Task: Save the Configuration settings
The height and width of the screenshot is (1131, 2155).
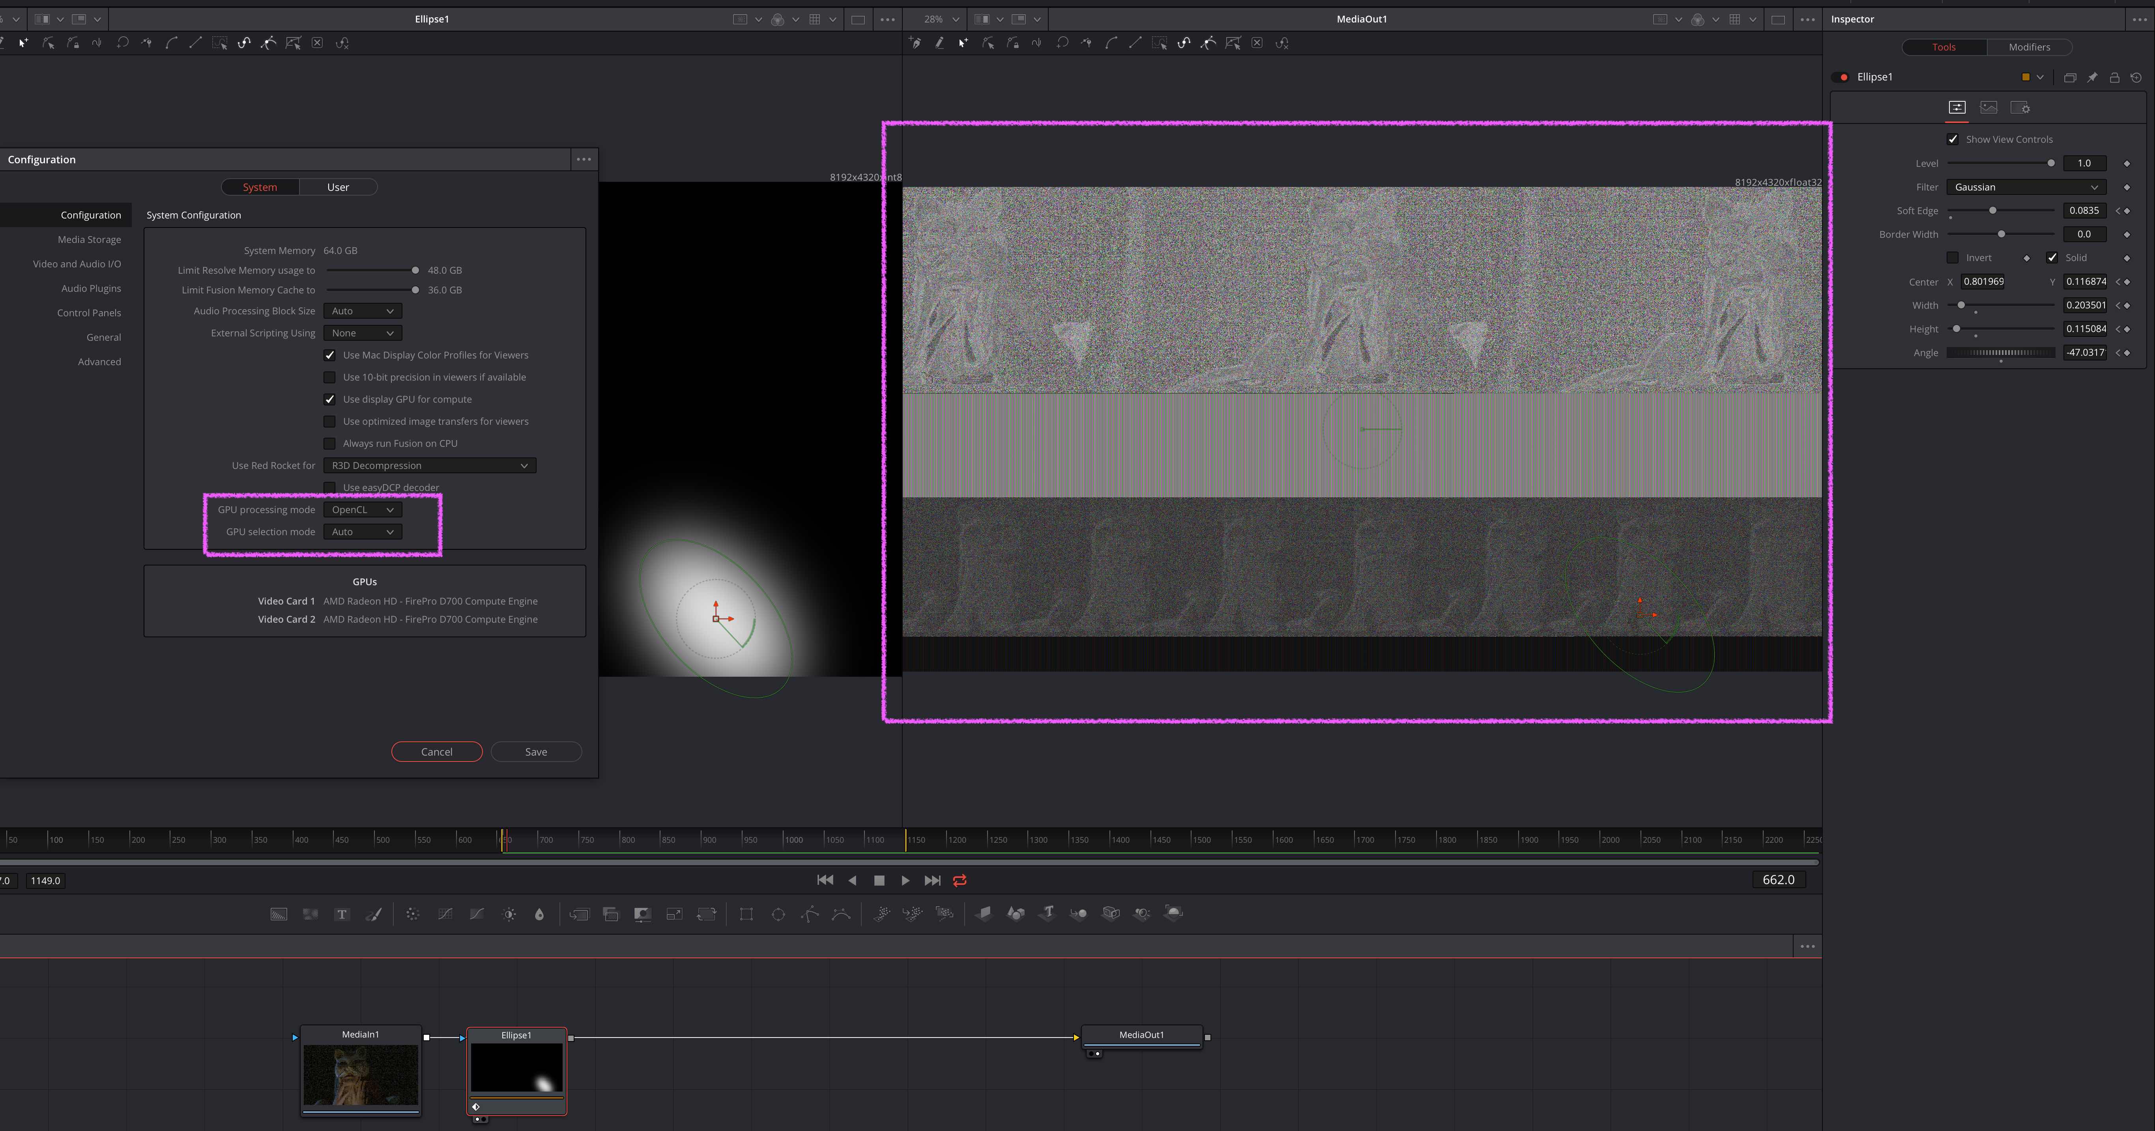Action: coord(536,752)
